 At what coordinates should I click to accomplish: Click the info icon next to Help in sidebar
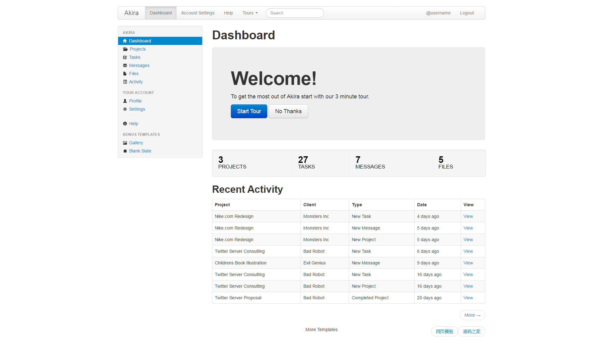125,124
